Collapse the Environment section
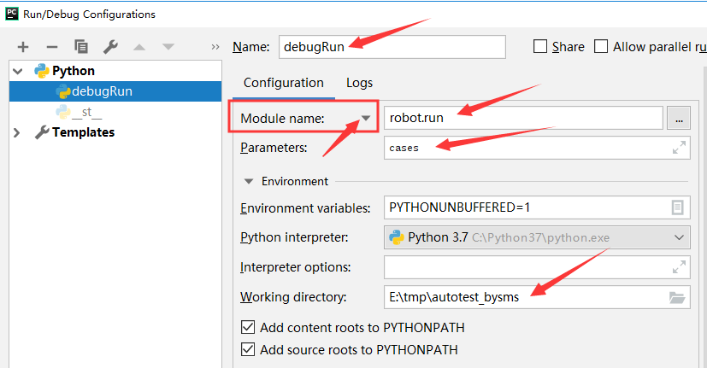707x368 pixels. click(249, 181)
